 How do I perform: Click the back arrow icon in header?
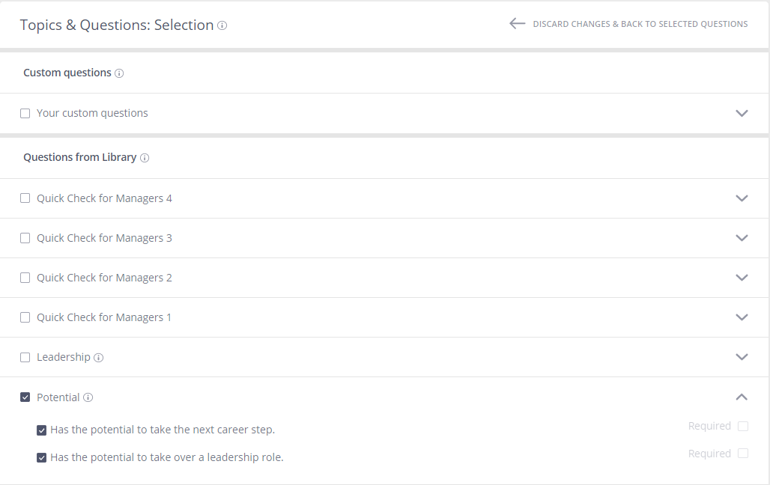pos(517,23)
